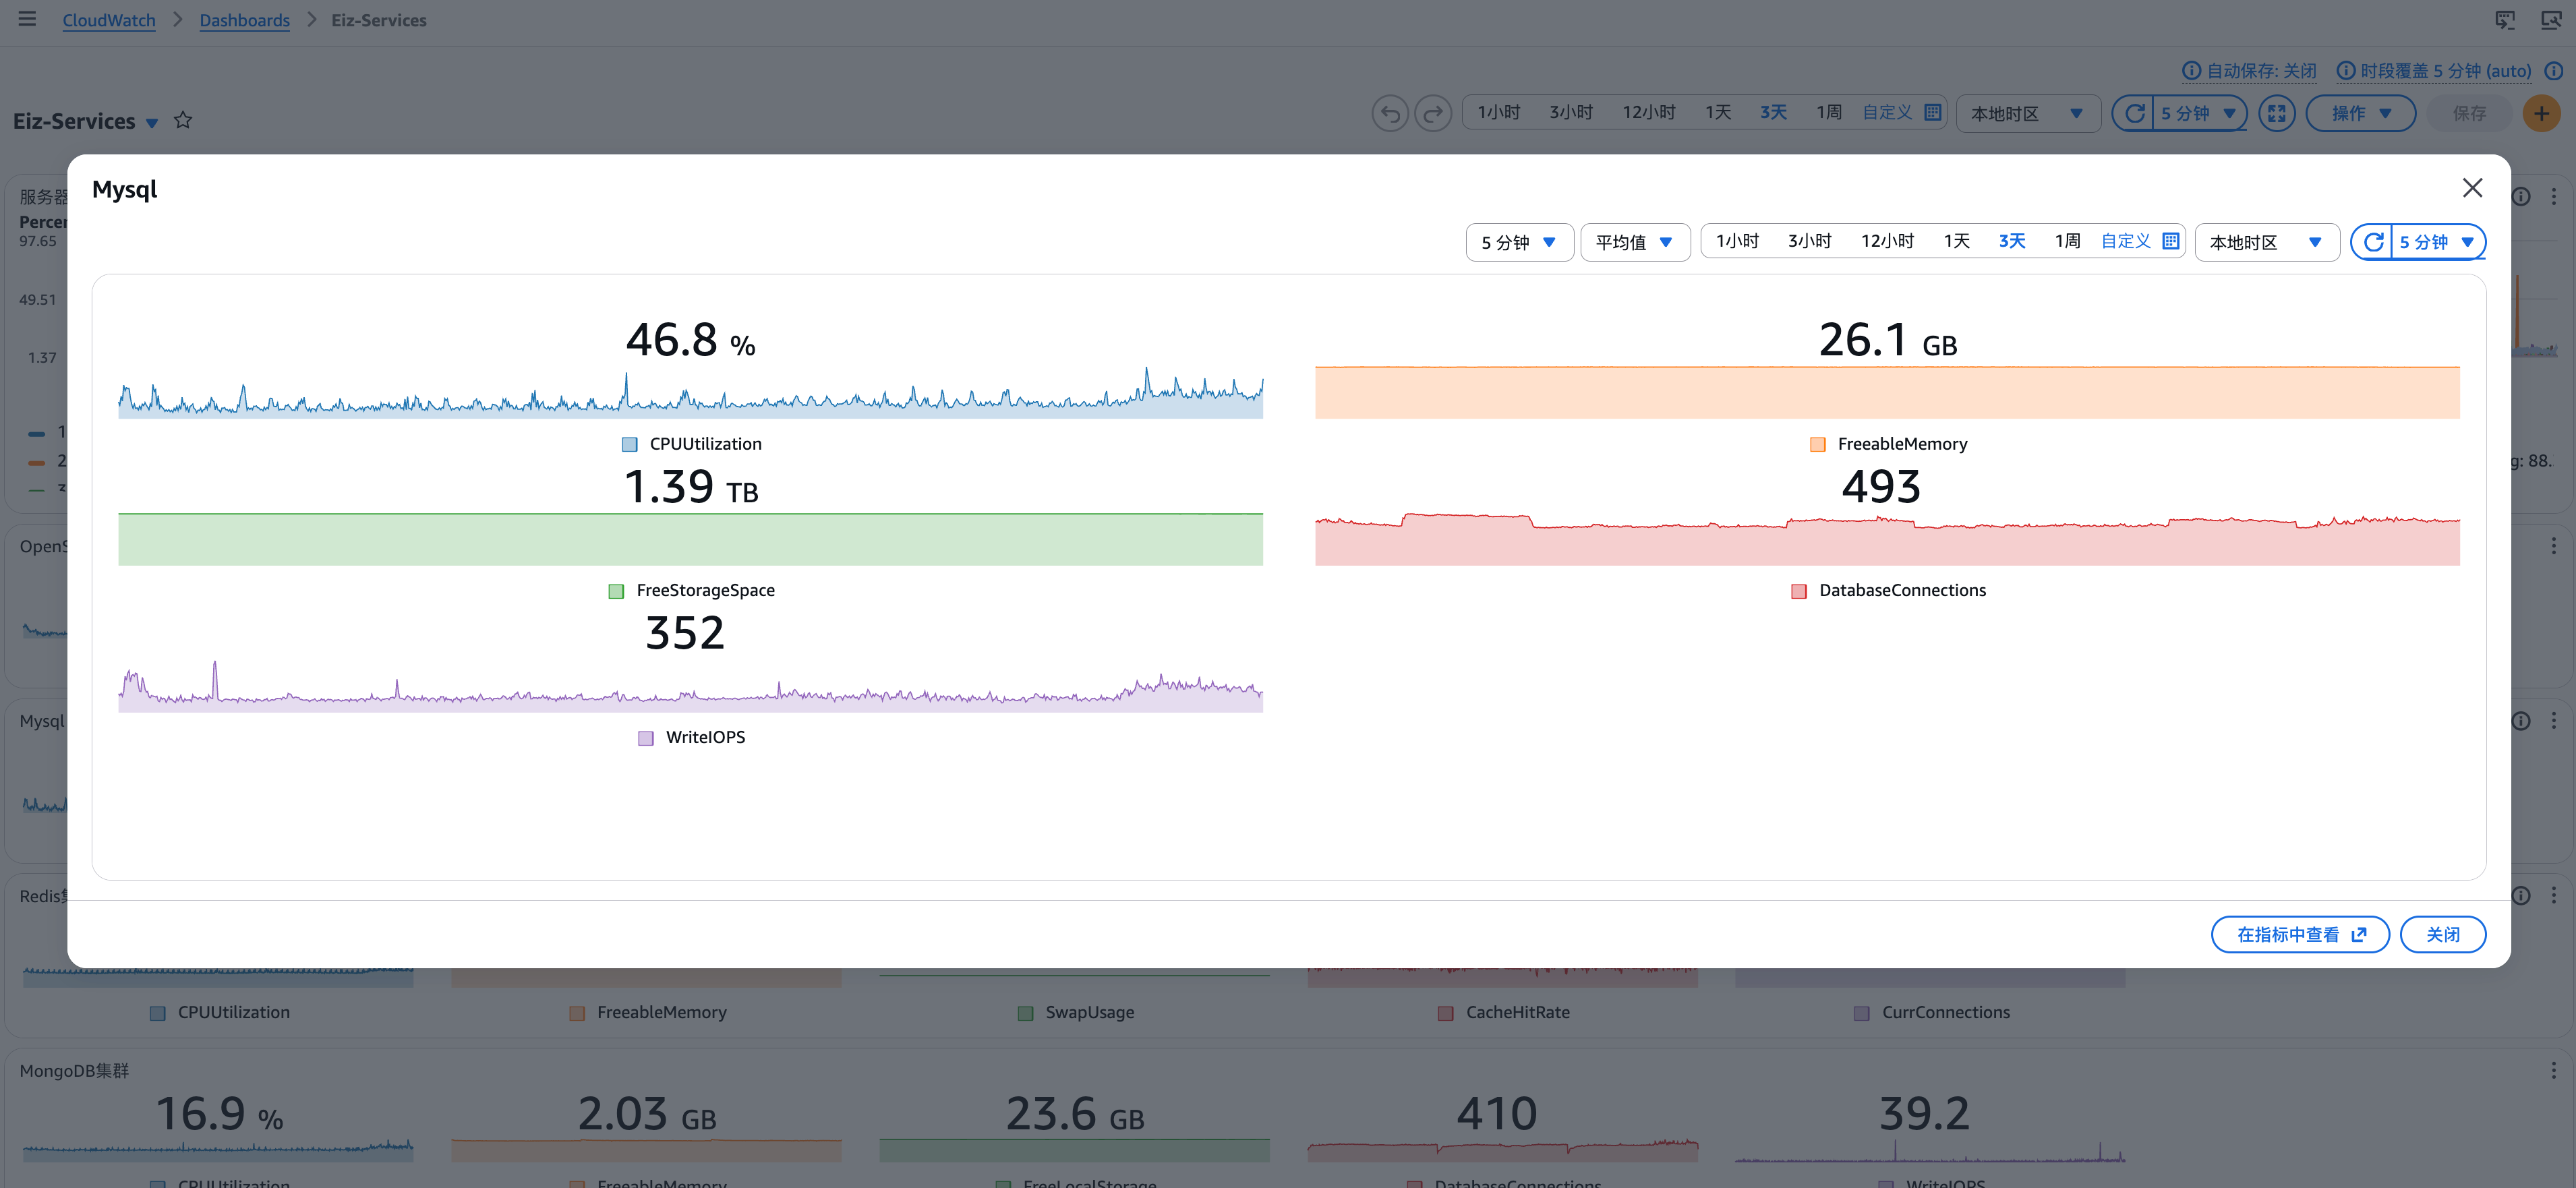
Task: Click the CacheHitRate legend label
Action: click(1517, 1012)
